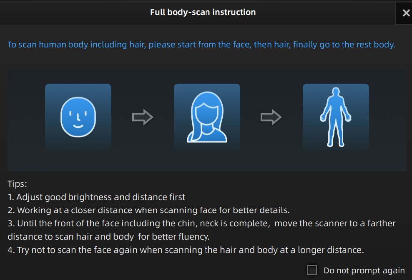Click the full human body silhouette icon
Screen dimensions: 412x280
(x=336, y=117)
